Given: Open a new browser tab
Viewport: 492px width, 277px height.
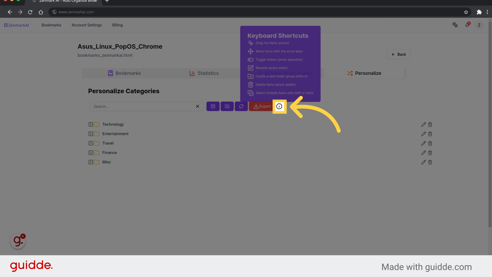Looking at the screenshot, I should point(107,1).
